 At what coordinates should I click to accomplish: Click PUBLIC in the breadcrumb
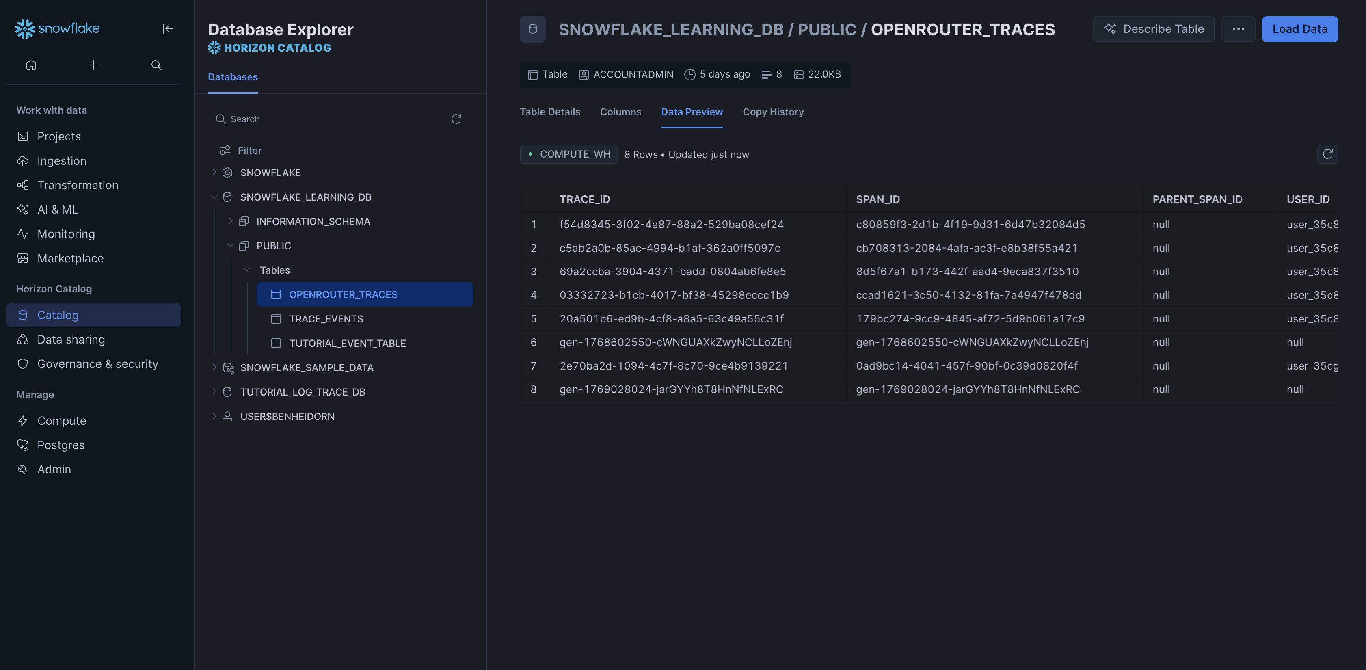827,29
